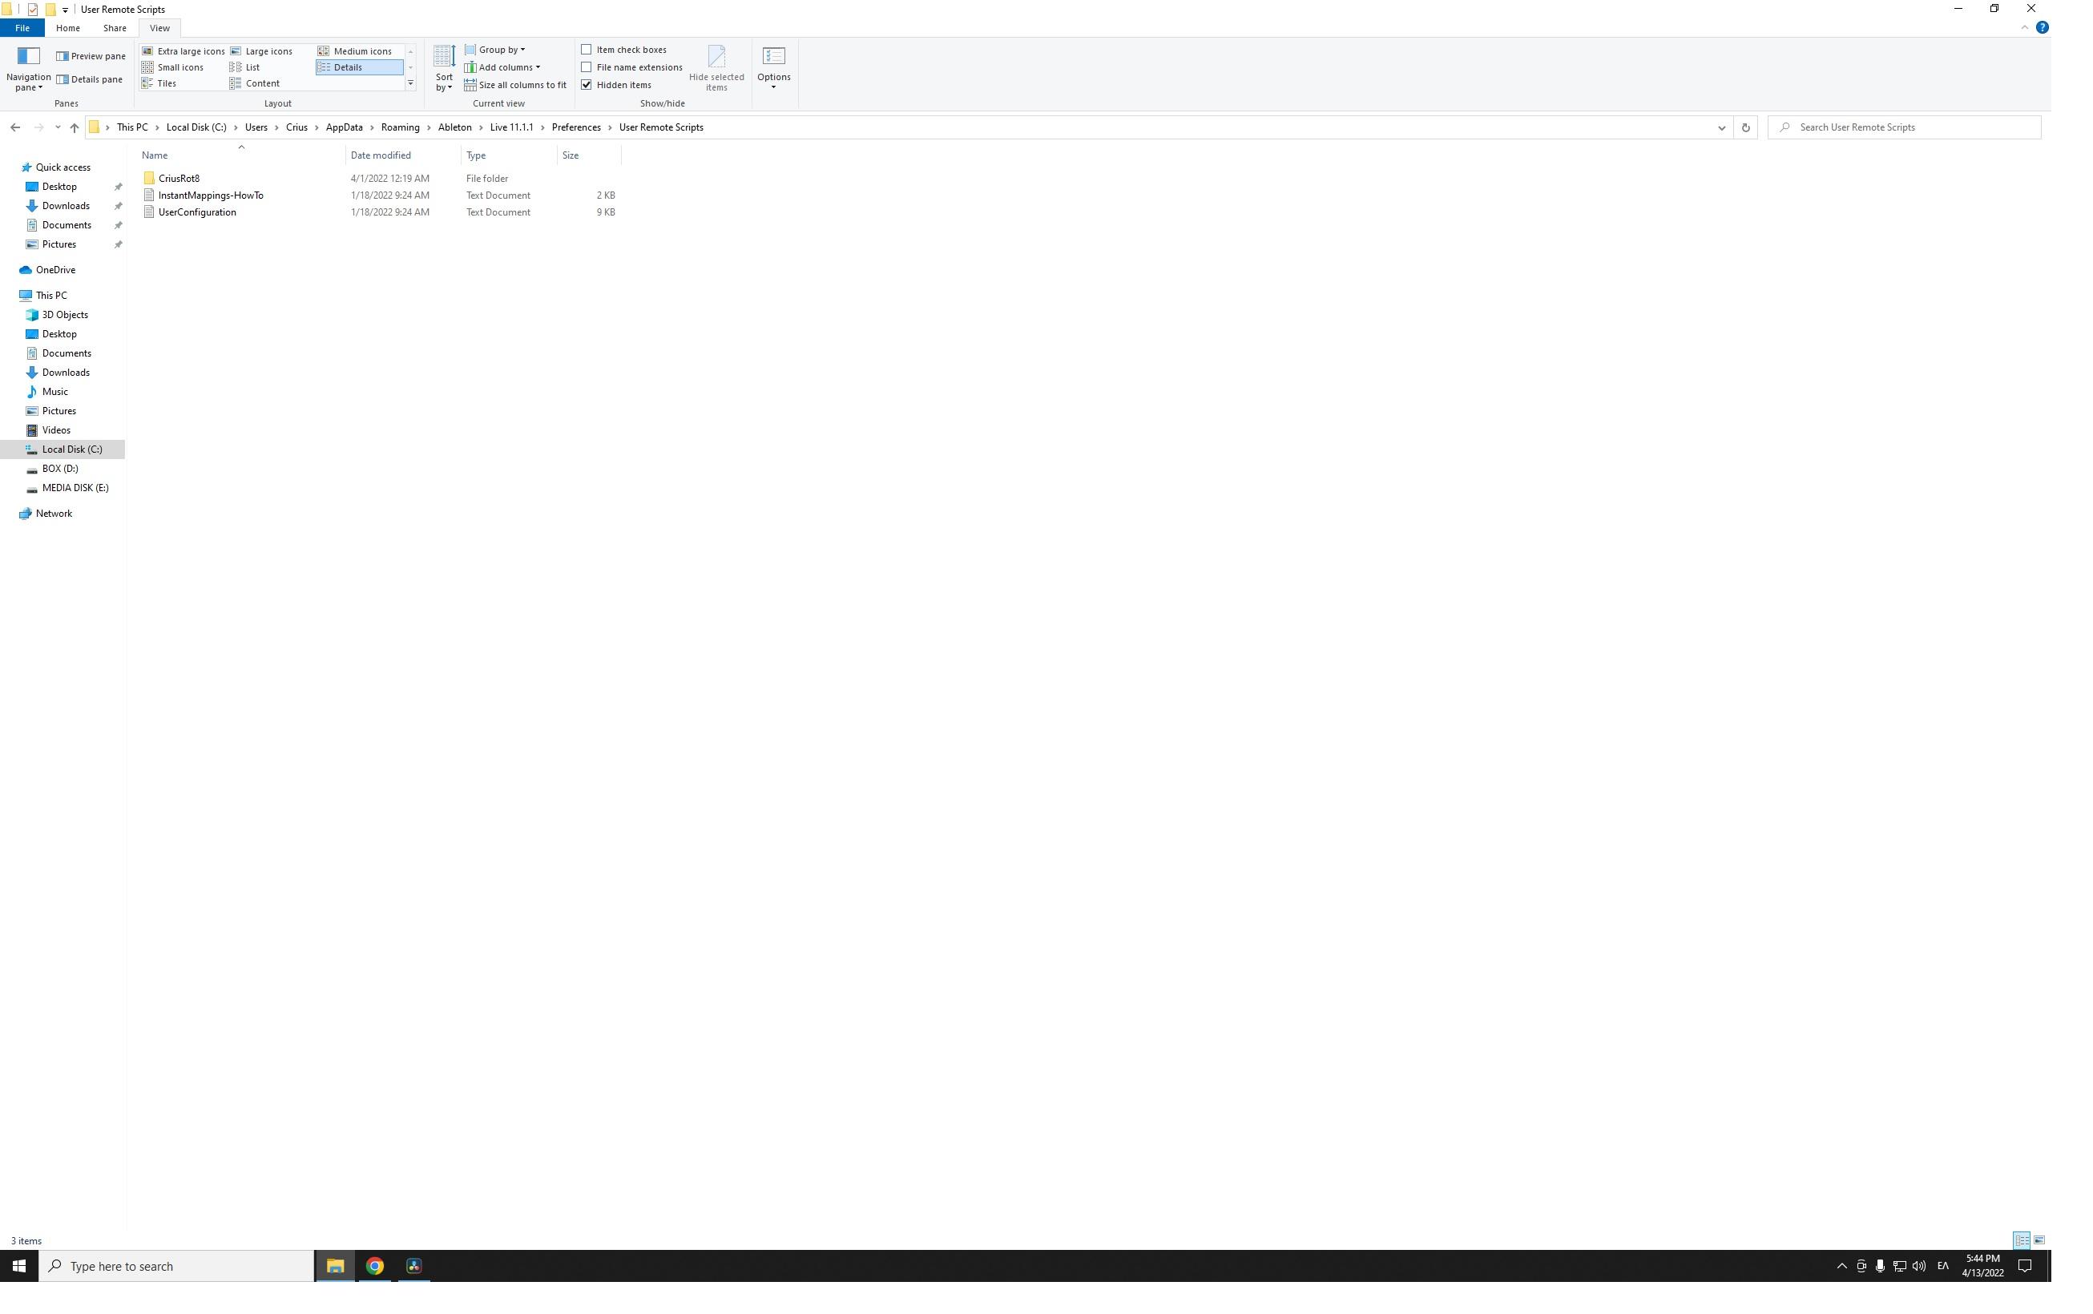Click the Options button
2093x1314 pixels.
(773, 67)
